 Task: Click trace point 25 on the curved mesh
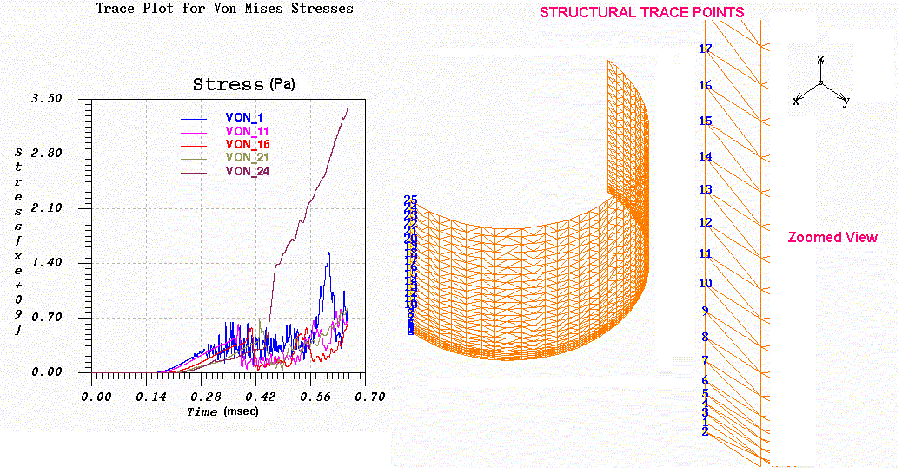click(x=410, y=200)
